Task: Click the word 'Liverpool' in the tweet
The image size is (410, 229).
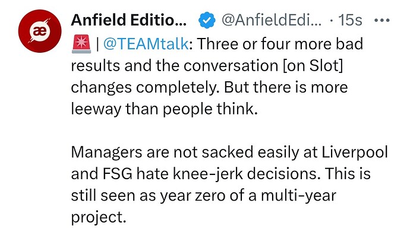Action: coord(355,152)
